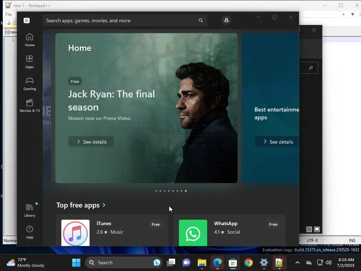The height and width of the screenshot is (271, 361).
Task: Click the new file tab in Notepad++
Action: point(11,32)
